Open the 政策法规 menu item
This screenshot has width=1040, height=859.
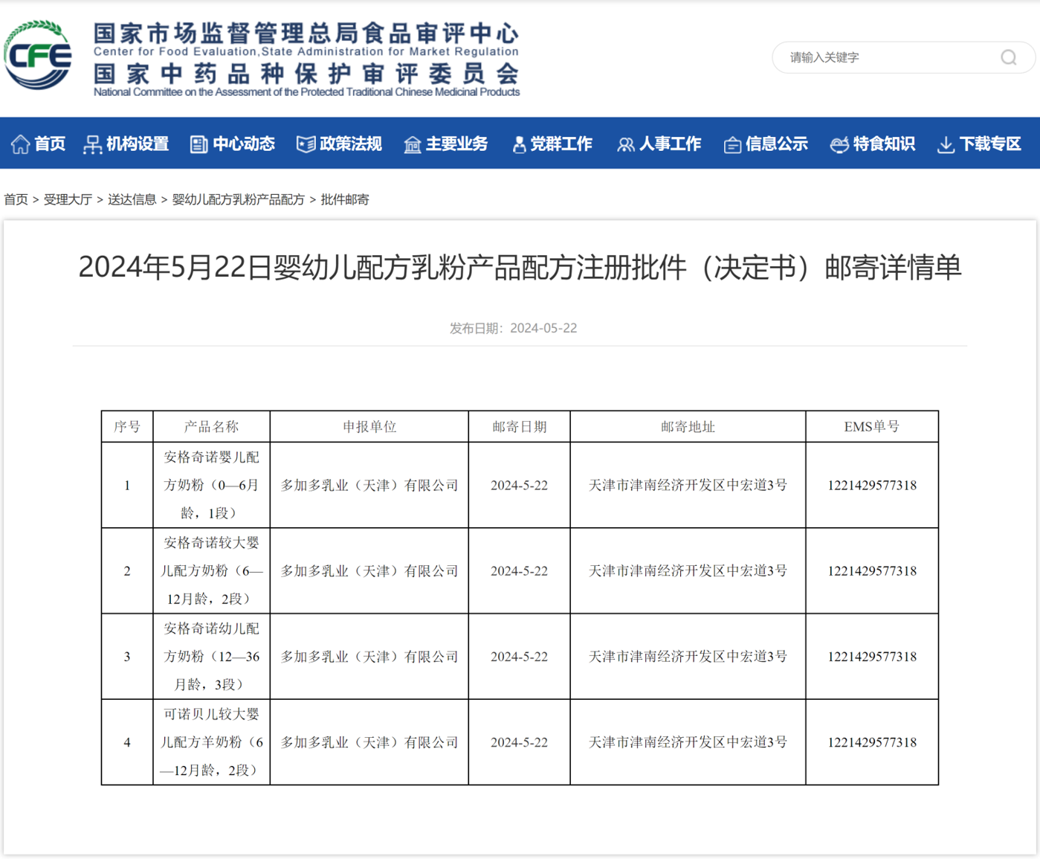(x=351, y=144)
